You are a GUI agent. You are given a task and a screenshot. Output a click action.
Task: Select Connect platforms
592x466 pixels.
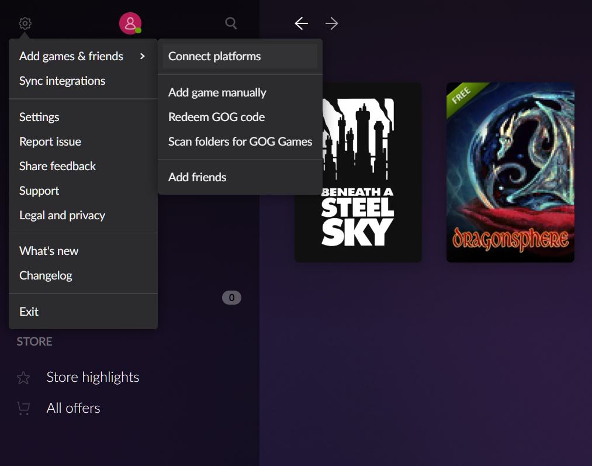(x=240, y=56)
